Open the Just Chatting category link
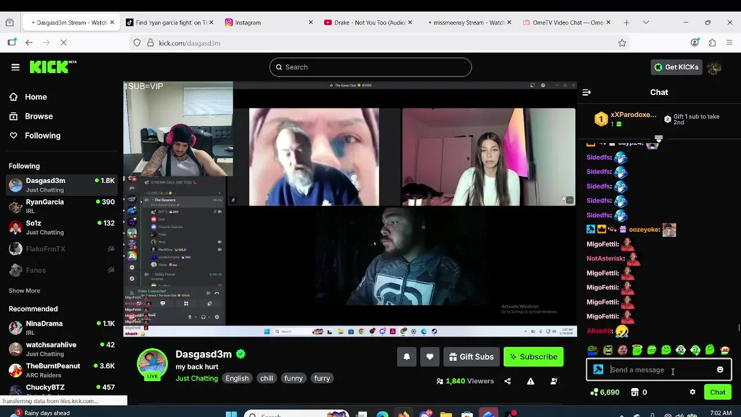Viewport: 741px width, 417px height. coord(197,378)
